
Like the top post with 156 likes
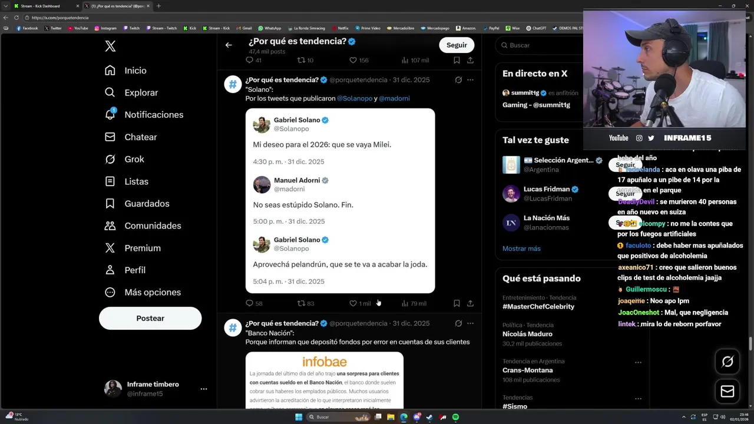point(359,60)
